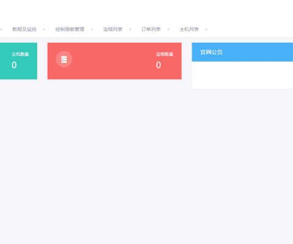Click the empty announcement area below 官网公告
This screenshot has height=244, width=293.
[242, 75]
